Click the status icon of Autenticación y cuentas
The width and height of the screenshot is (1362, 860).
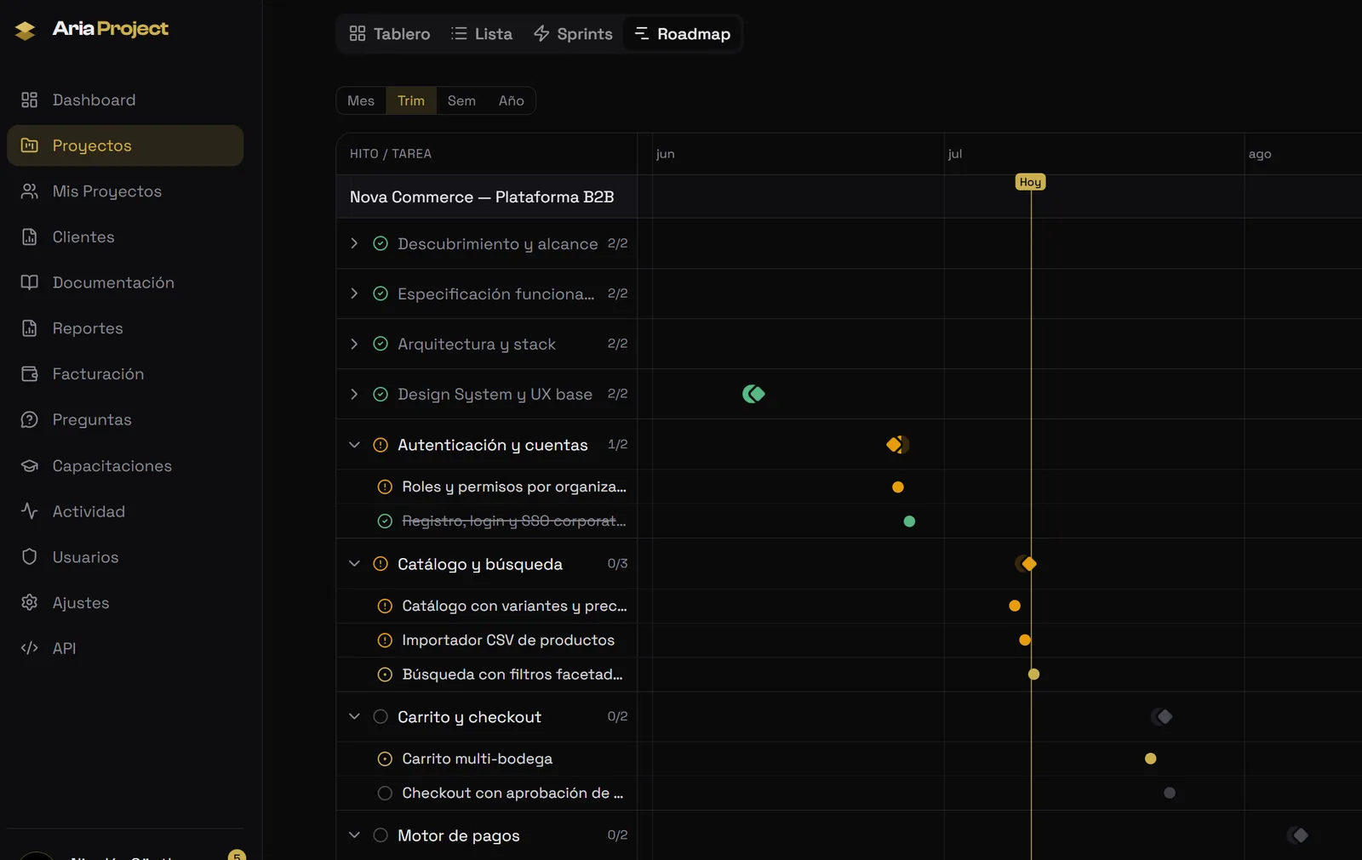[x=381, y=445]
